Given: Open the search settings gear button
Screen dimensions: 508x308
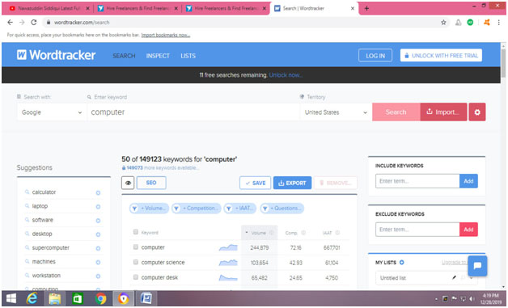Looking at the screenshot, I should (x=477, y=112).
